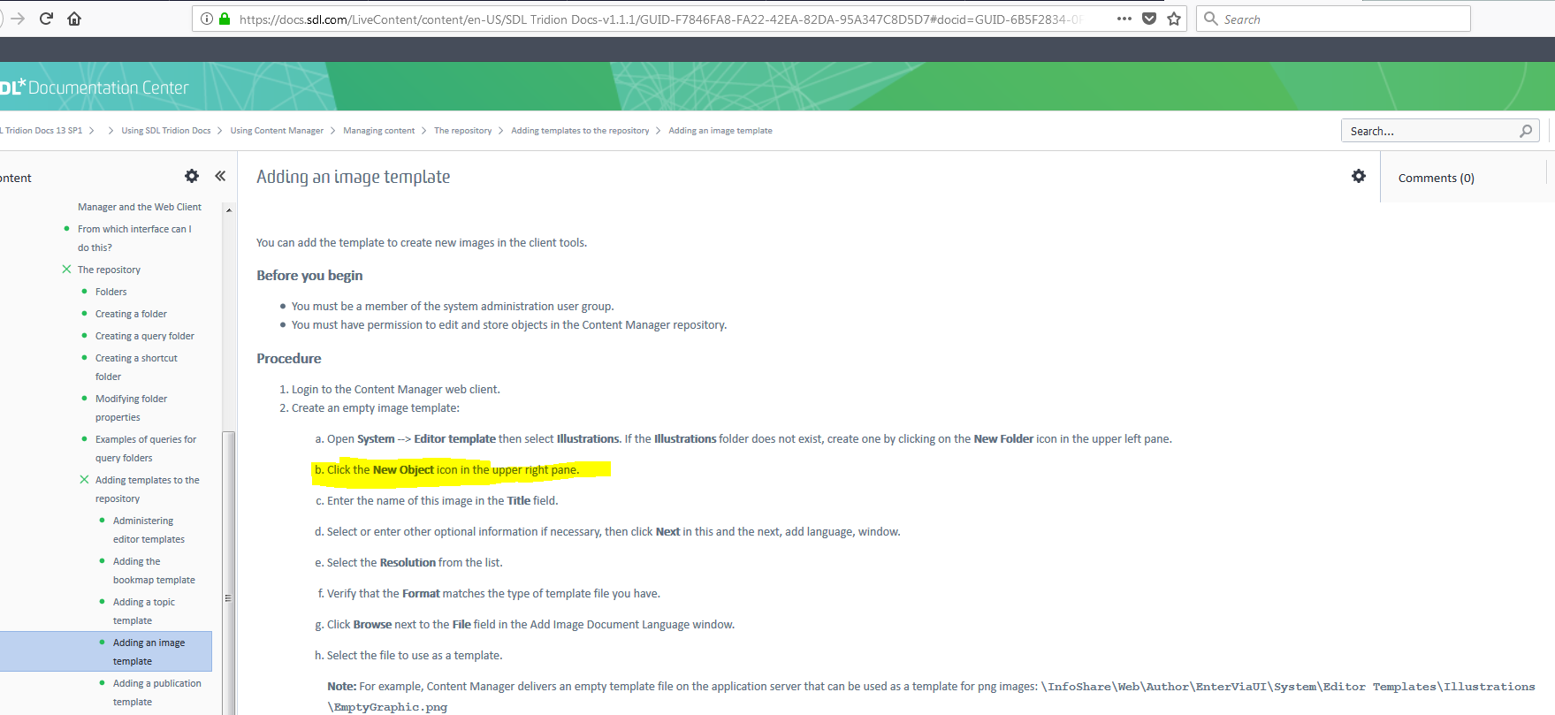Viewport: 1555px width, 715px height.
Task: Click the sidebar vertical scrollbar
Action: click(x=228, y=530)
